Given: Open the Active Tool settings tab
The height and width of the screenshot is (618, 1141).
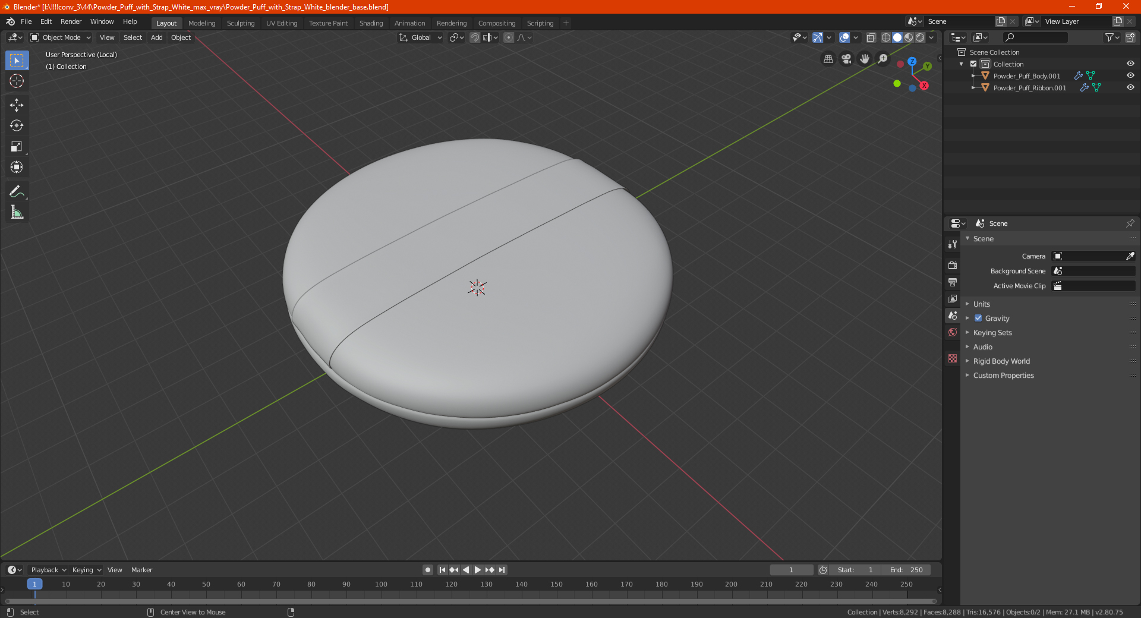Looking at the screenshot, I should 953,244.
